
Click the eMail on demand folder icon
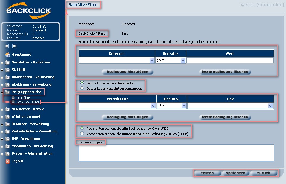click(7, 116)
